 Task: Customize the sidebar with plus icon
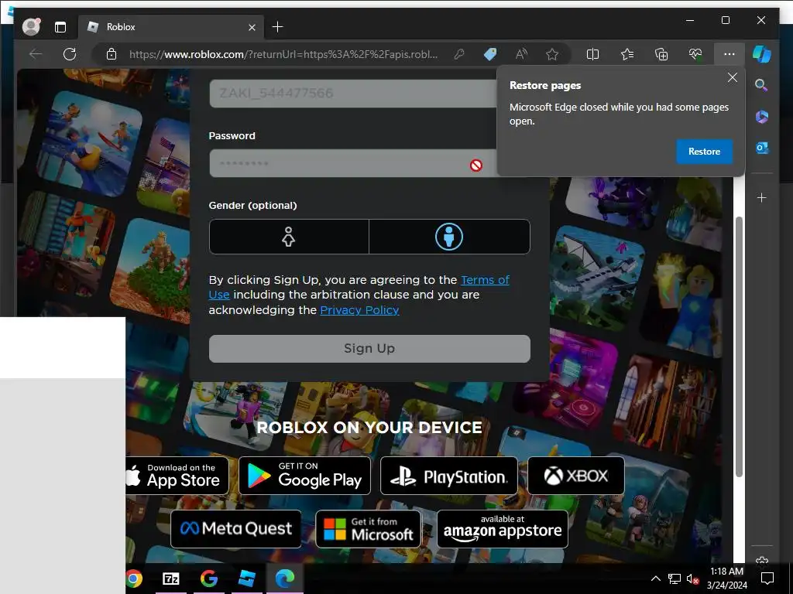point(762,197)
